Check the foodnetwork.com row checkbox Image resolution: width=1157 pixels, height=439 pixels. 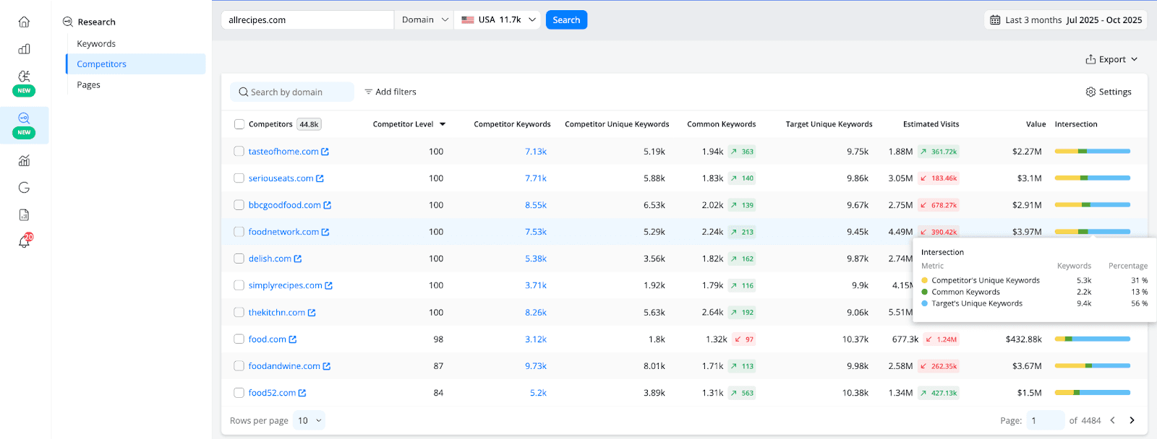click(239, 232)
